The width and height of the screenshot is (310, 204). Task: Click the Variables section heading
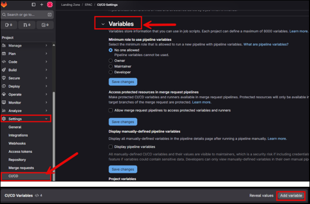121,24
